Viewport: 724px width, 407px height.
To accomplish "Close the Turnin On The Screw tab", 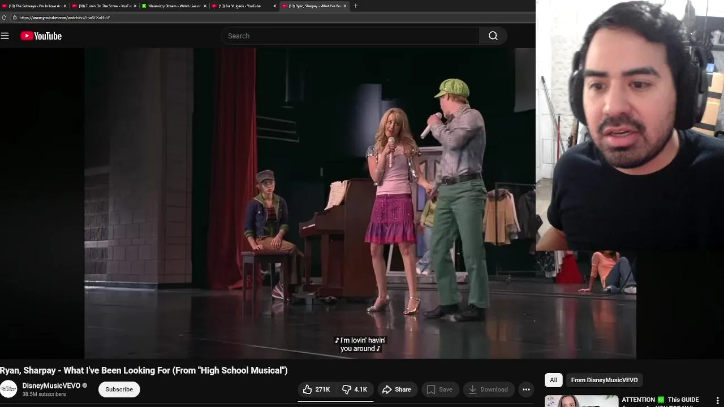I will [135, 6].
